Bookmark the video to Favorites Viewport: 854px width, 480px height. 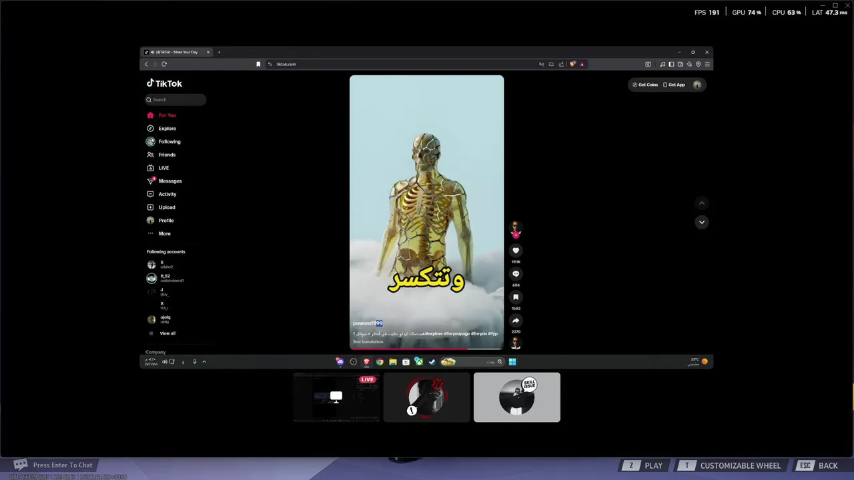[x=515, y=297]
